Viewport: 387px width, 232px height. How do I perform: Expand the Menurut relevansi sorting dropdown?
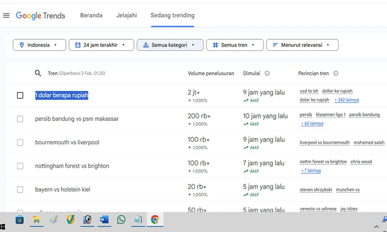(x=302, y=45)
